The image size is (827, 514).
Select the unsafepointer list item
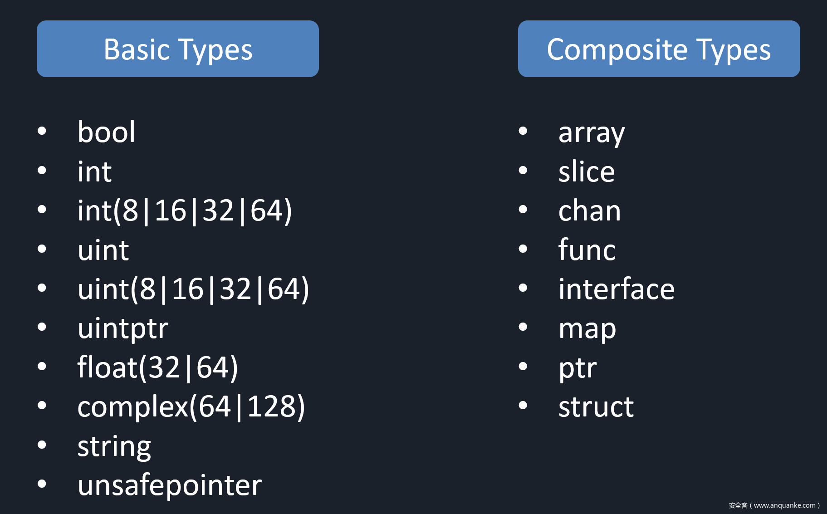[170, 485]
